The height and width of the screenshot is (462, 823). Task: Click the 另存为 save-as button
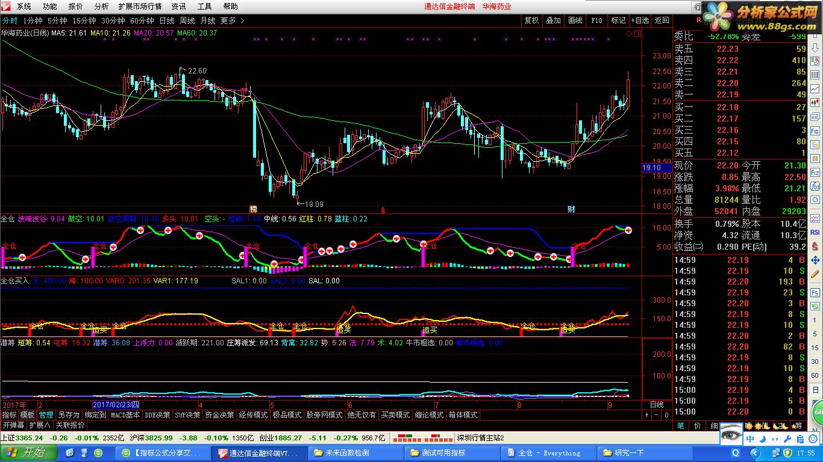(68, 414)
